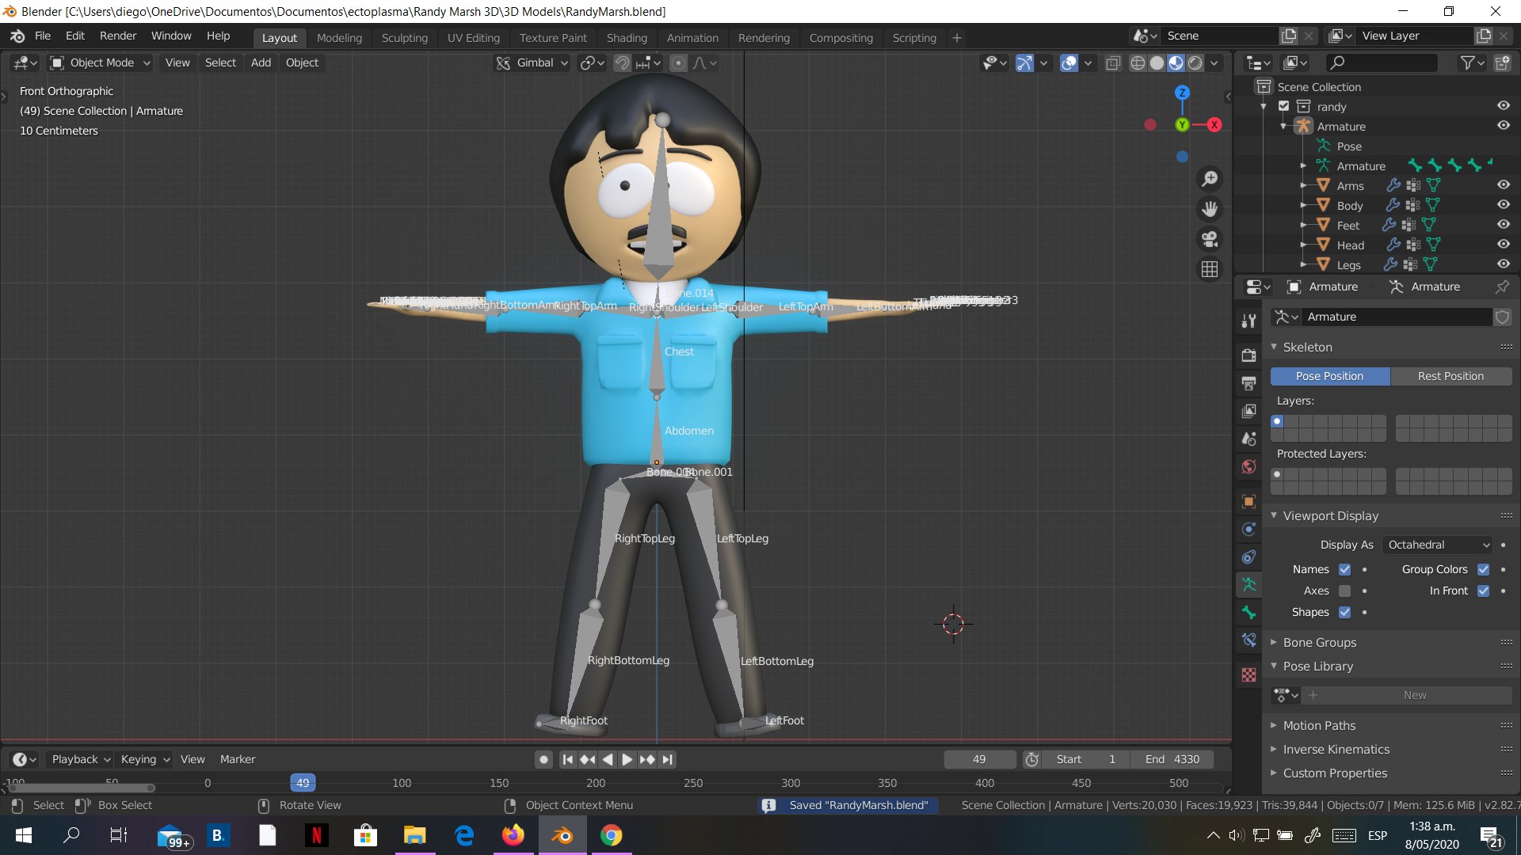Open Output properties tab icon
This screenshot has height=855, width=1521.
pos(1249,383)
